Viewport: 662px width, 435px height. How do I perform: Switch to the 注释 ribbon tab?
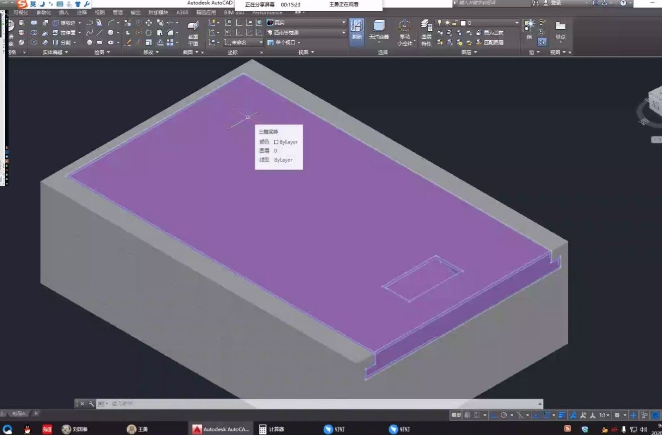(82, 12)
